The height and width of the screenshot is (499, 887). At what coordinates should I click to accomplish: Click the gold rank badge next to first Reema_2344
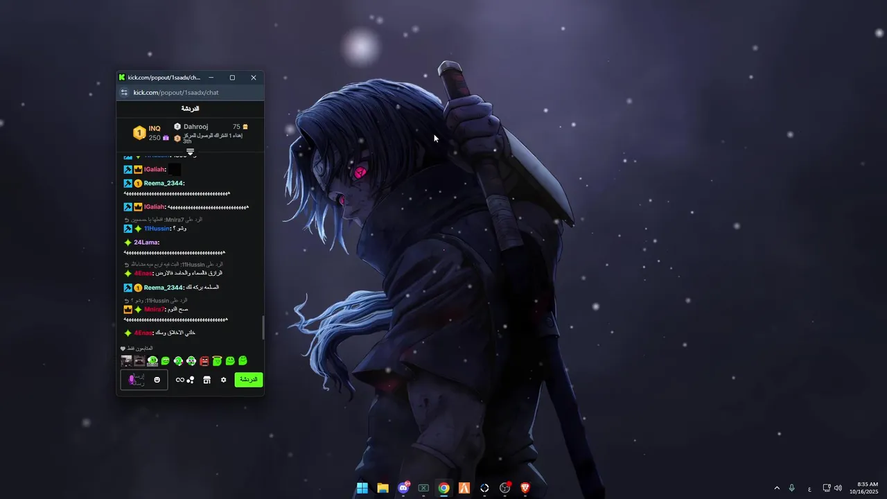(138, 184)
